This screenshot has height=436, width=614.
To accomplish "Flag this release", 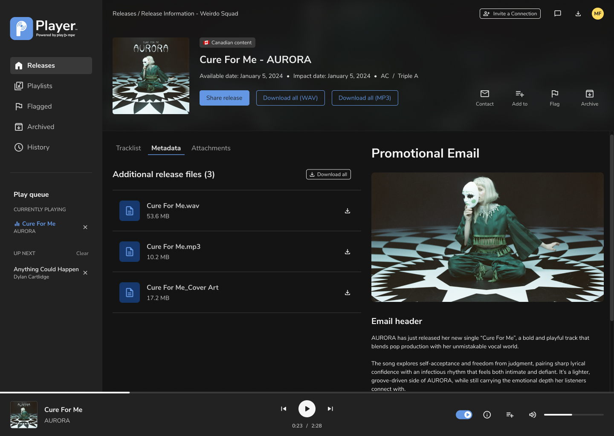I will click(x=554, y=94).
